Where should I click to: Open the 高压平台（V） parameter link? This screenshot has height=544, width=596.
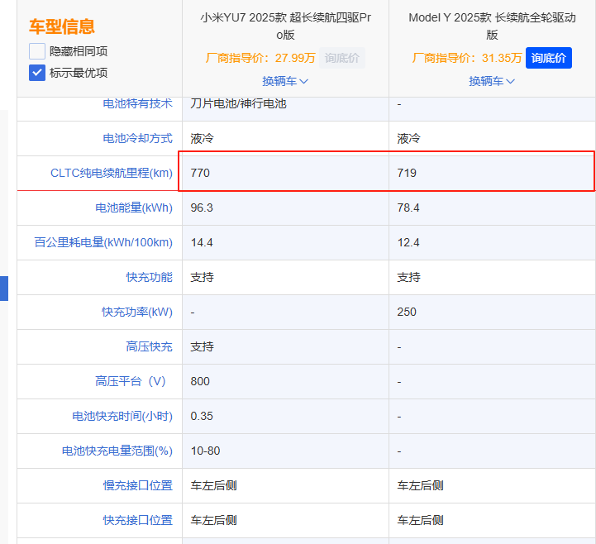pos(131,381)
